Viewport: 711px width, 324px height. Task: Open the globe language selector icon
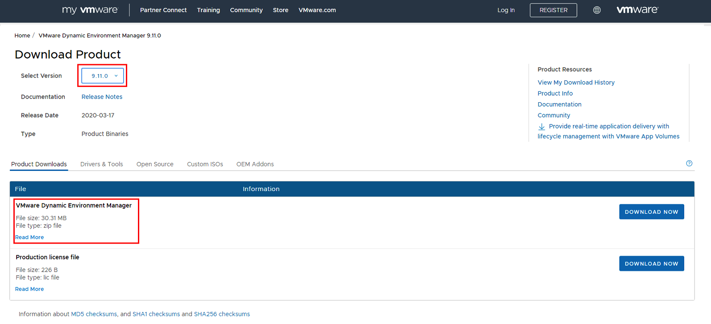[597, 10]
